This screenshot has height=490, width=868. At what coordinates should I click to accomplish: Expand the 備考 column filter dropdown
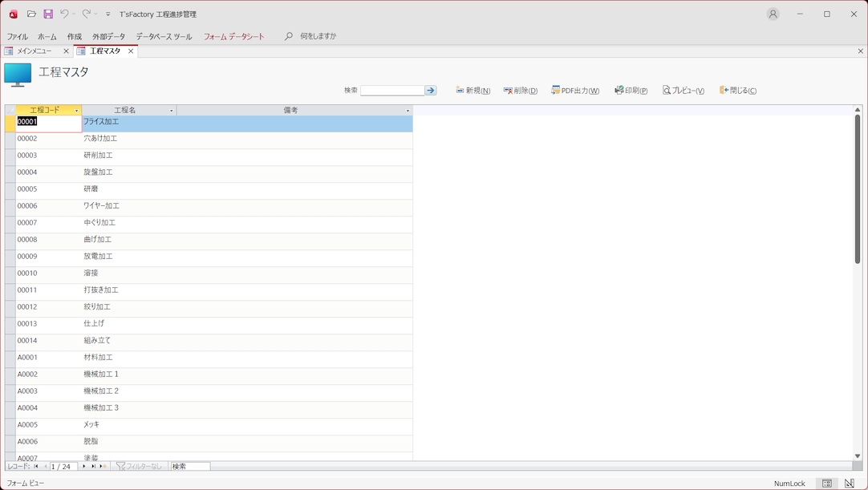(x=408, y=111)
